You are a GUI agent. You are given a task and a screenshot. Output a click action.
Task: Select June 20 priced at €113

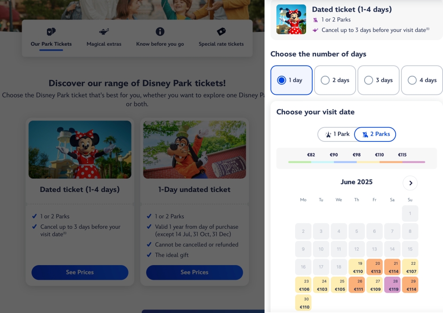click(x=375, y=267)
